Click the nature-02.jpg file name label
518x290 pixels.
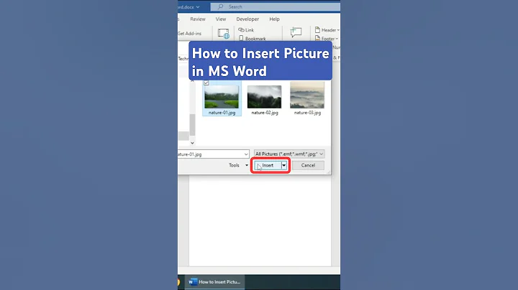(265, 113)
